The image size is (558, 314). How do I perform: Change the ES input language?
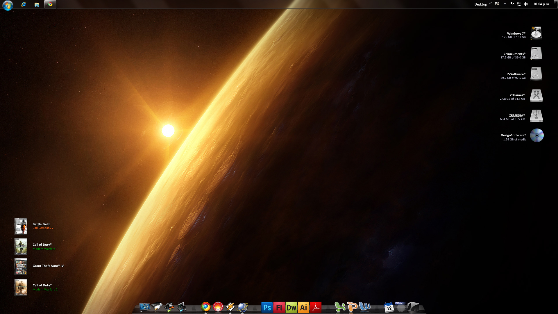click(x=497, y=4)
